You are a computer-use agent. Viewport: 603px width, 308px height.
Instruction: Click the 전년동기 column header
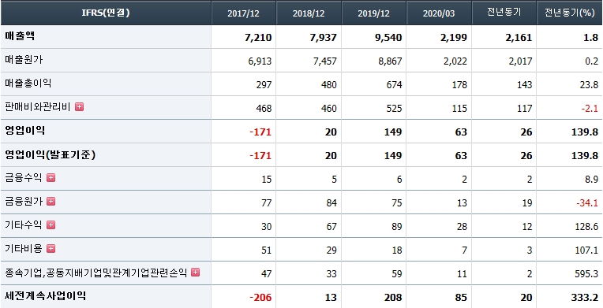(x=504, y=13)
